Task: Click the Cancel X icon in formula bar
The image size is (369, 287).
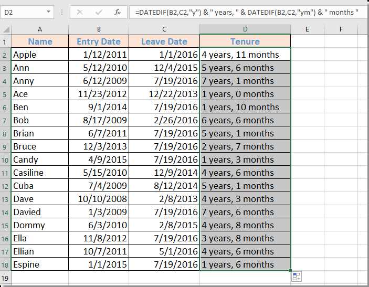Action: pos(80,12)
